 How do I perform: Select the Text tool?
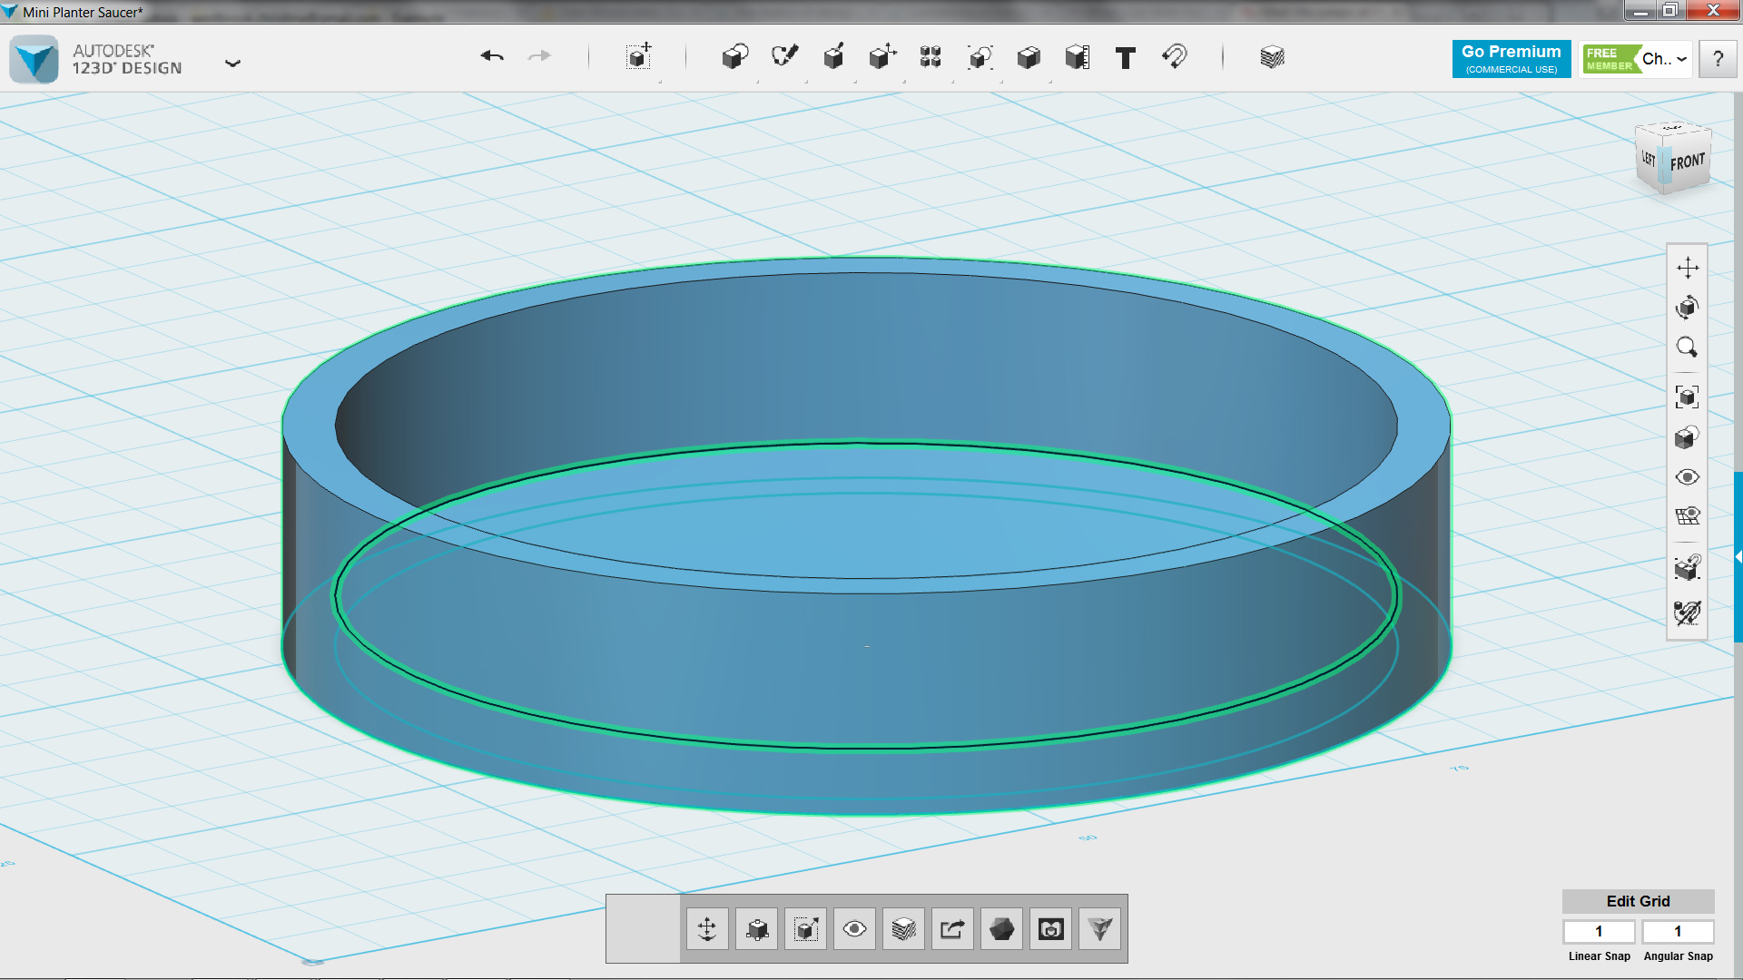point(1126,58)
